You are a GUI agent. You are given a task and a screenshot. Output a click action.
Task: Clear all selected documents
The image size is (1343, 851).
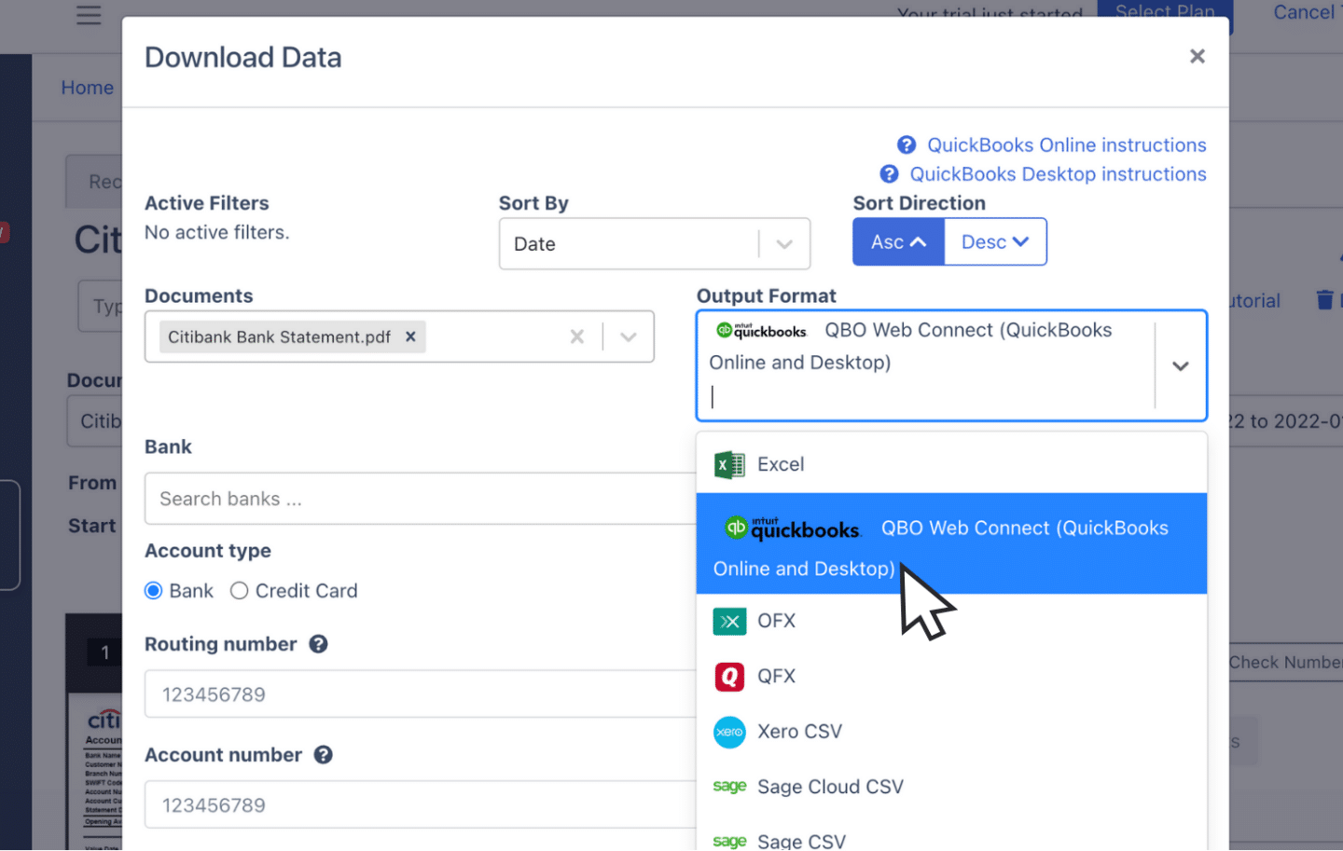577,336
